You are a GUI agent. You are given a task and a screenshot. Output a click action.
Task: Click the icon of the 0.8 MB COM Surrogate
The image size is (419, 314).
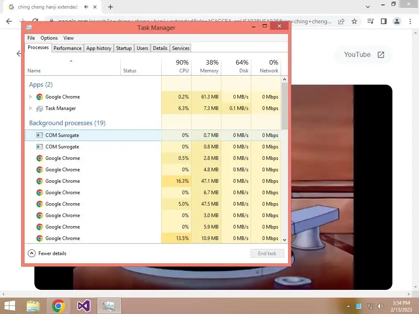point(40,147)
